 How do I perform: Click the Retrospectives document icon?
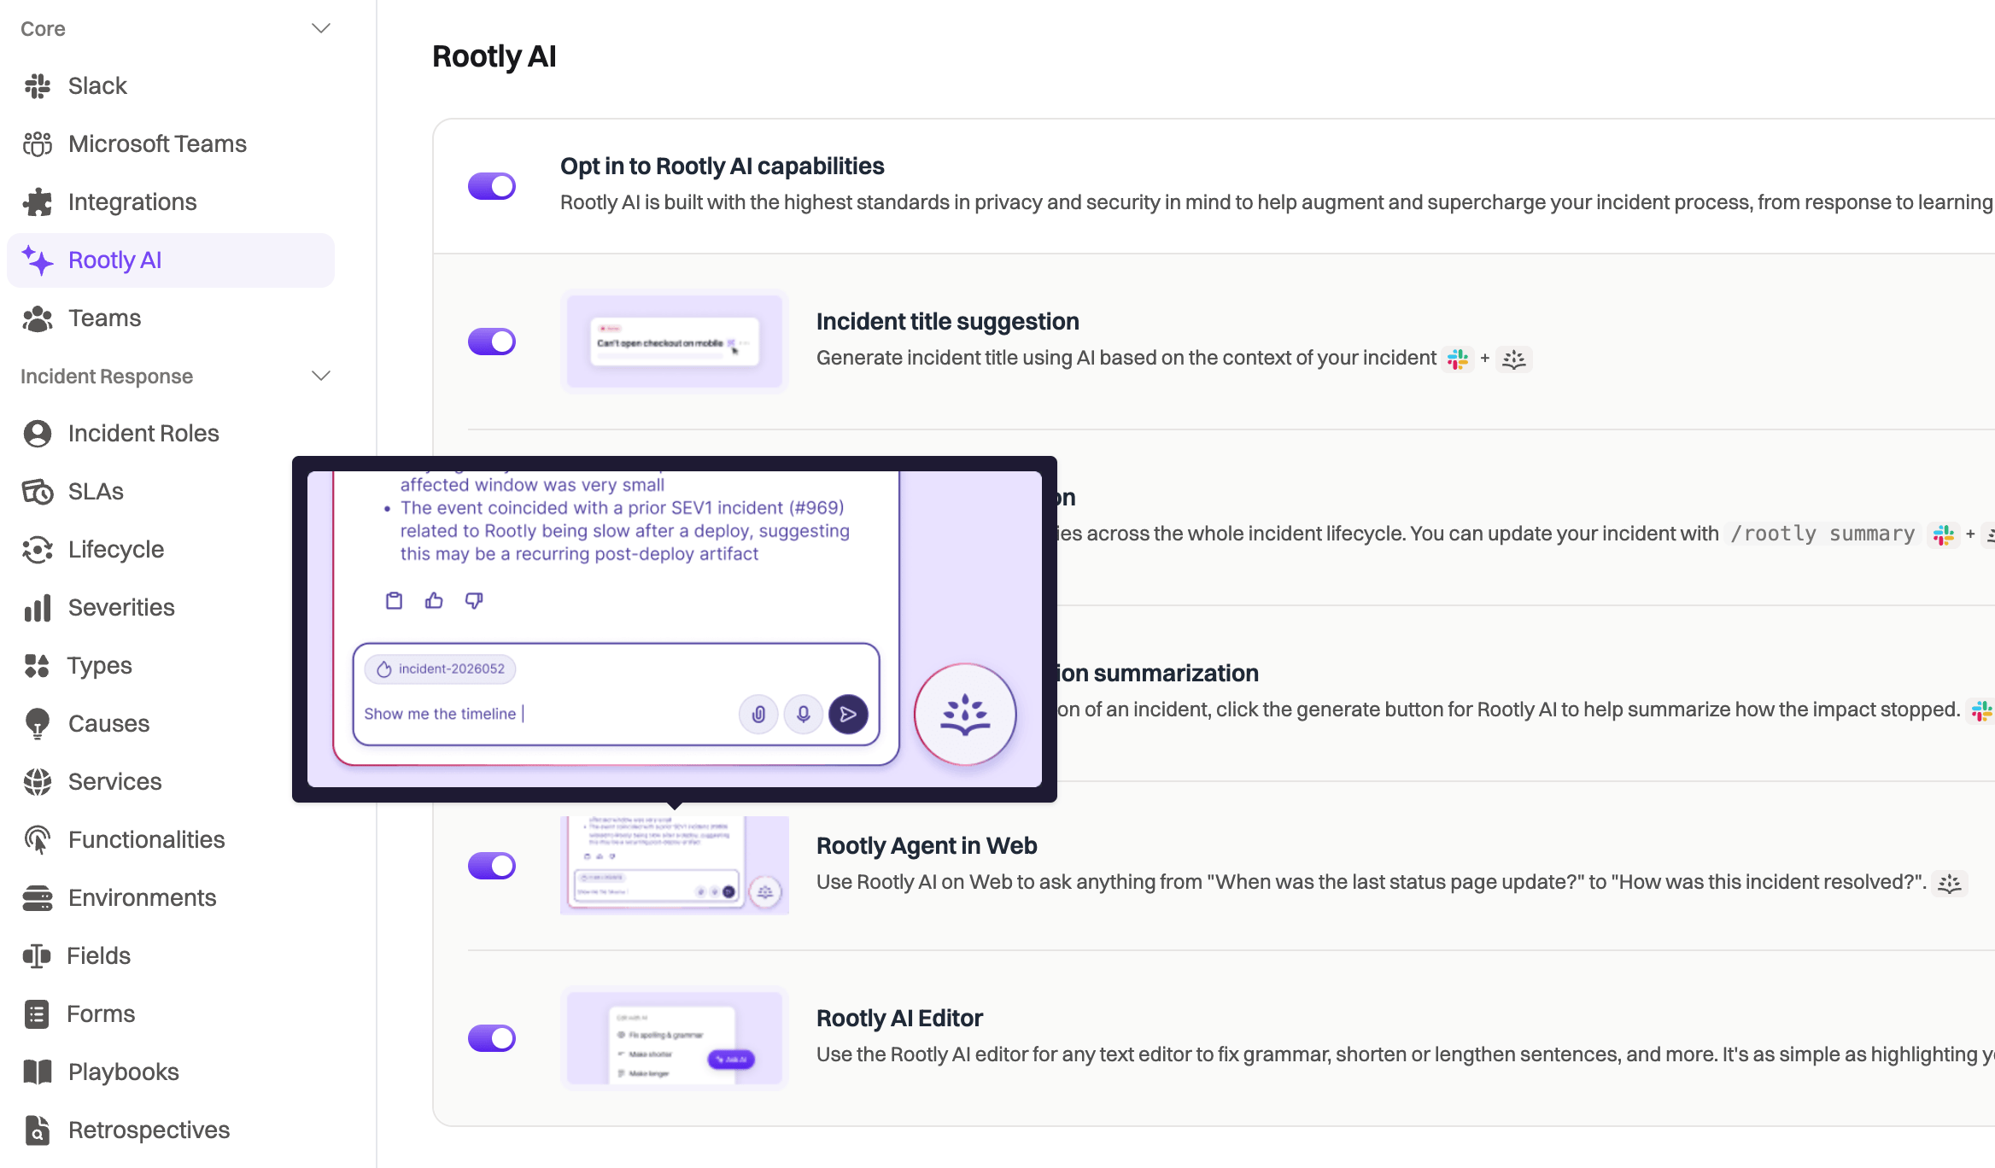click(x=38, y=1130)
